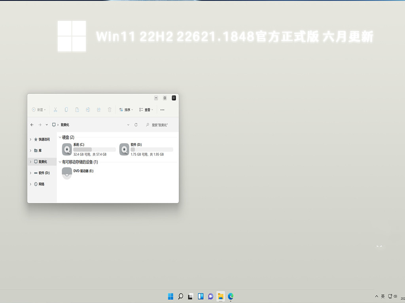The height and width of the screenshot is (303, 405).
Task: Open Teams Chat from the taskbar
Action: 210,296
